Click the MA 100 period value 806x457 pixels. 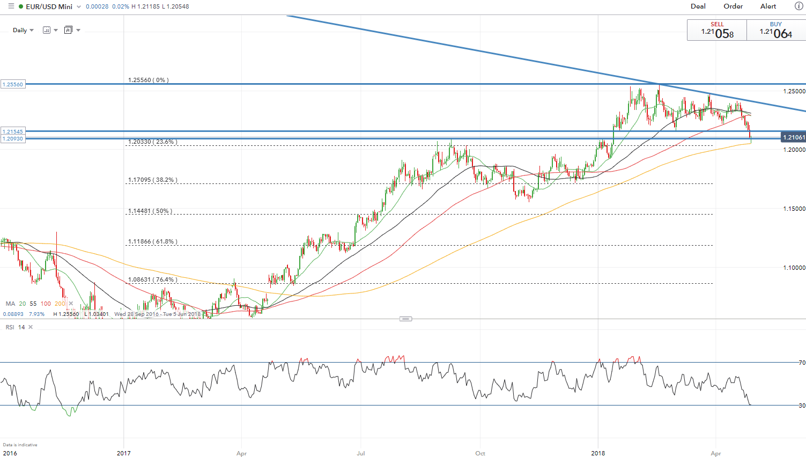[46, 304]
